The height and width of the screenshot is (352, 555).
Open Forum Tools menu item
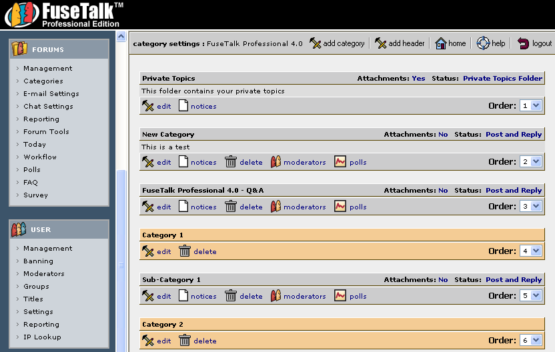46,131
